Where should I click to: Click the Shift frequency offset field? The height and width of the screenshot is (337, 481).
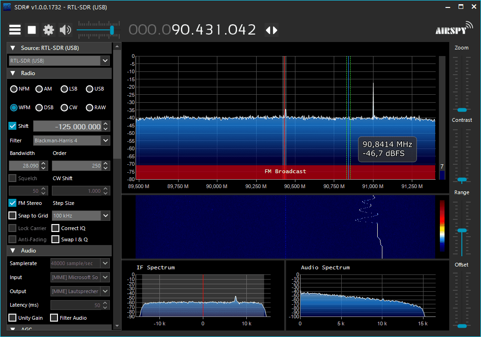coord(67,126)
